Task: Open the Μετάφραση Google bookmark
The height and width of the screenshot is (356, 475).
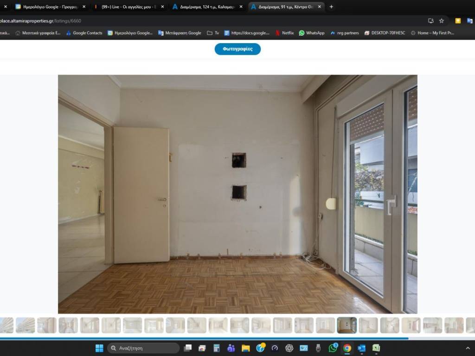Action: click(x=180, y=33)
